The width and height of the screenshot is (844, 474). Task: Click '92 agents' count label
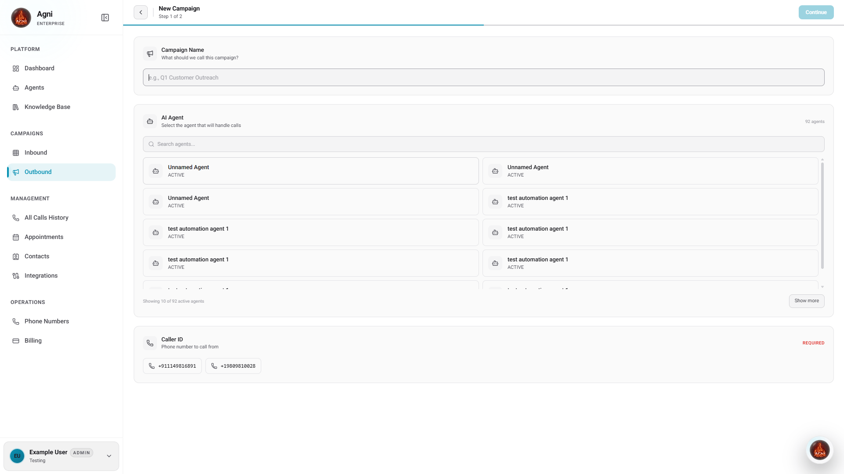pyautogui.click(x=815, y=122)
